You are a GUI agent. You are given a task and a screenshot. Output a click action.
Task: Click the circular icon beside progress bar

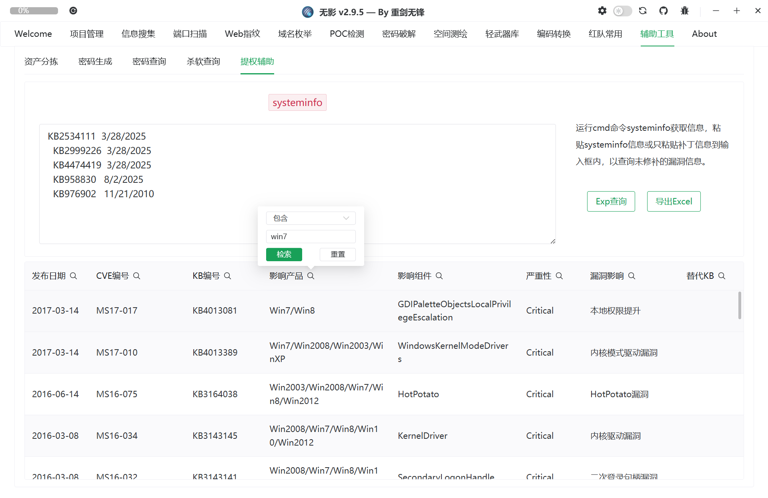tap(73, 11)
